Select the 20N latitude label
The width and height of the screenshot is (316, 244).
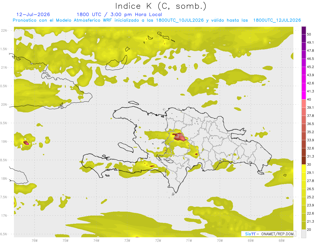(4, 104)
